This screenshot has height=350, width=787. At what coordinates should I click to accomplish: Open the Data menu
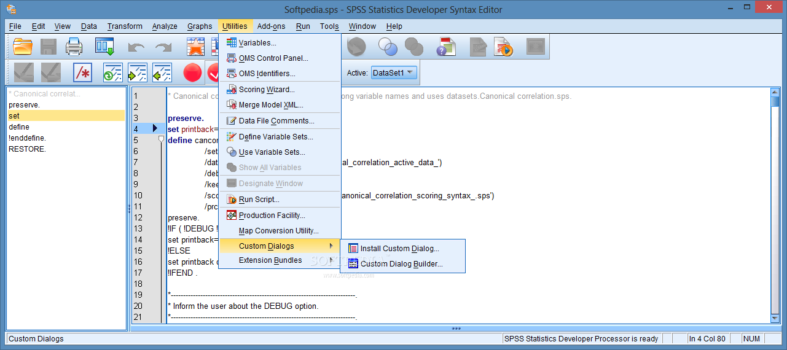(89, 26)
